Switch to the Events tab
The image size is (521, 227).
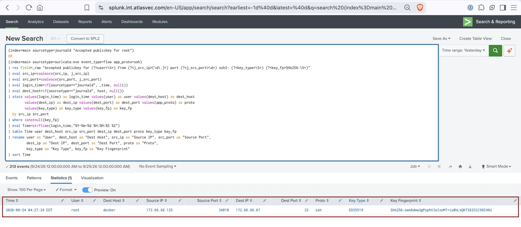pos(12,178)
